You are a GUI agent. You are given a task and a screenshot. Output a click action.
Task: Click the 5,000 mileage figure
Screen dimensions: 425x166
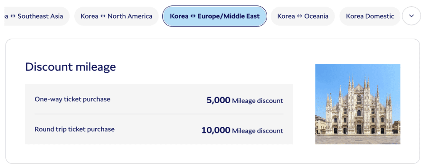tap(218, 100)
